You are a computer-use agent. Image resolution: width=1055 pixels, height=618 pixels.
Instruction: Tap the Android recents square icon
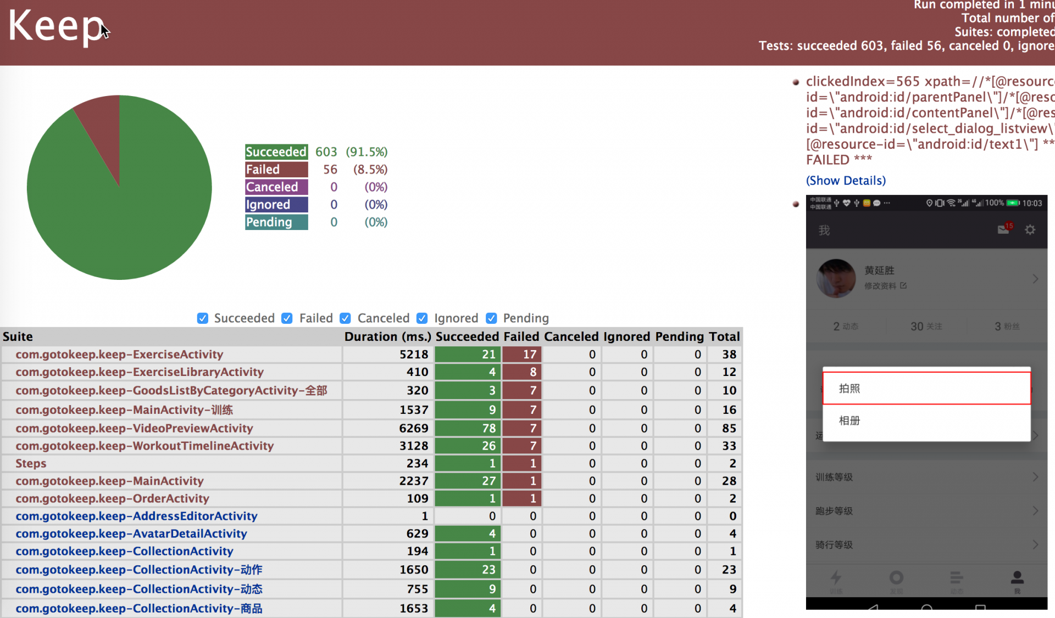pyautogui.click(x=980, y=607)
